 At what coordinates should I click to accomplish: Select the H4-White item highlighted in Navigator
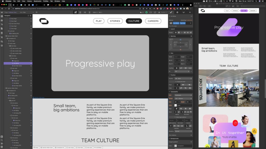coord(16,63)
